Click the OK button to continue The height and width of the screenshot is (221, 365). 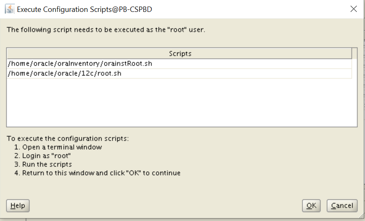point(311,206)
